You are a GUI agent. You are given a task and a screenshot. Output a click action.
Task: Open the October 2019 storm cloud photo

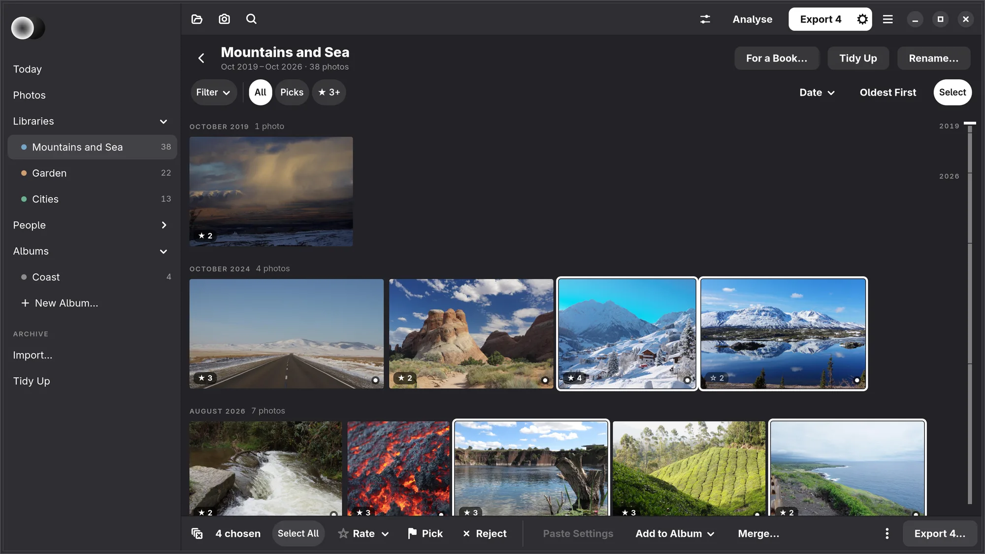point(271,191)
